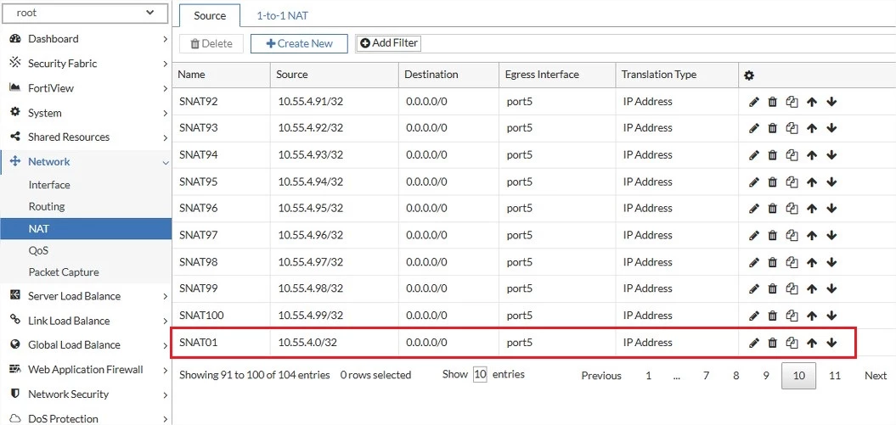Clone the SNAT94 rule with copy icon

tap(792, 155)
